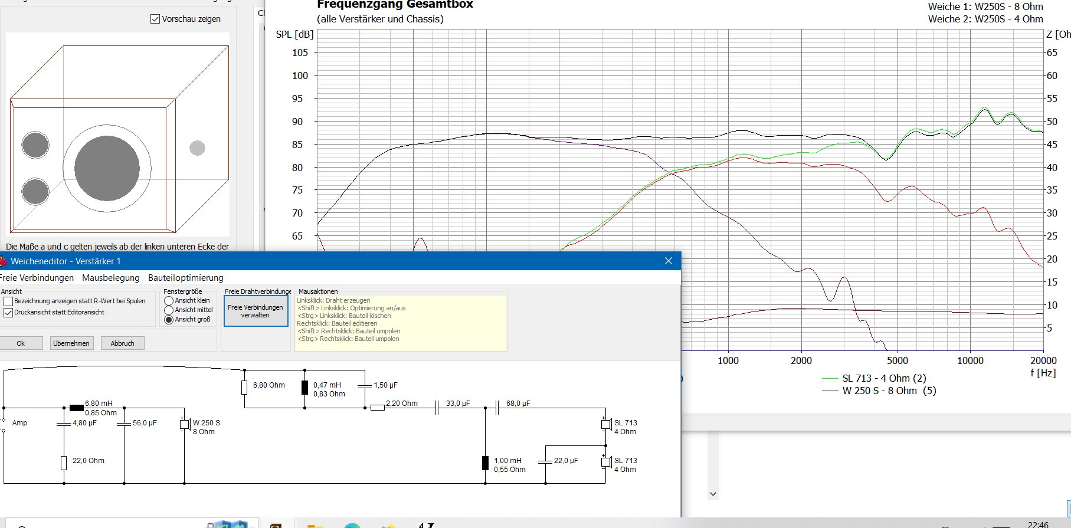The height and width of the screenshot is (528, 1071).
Task: Click the scrollbar down arrow below the chart
Action: 713,494
